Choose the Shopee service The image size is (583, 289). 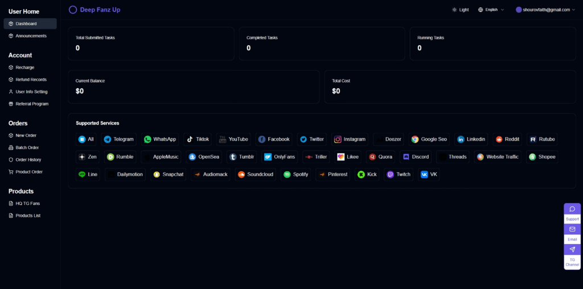(542, 157)
